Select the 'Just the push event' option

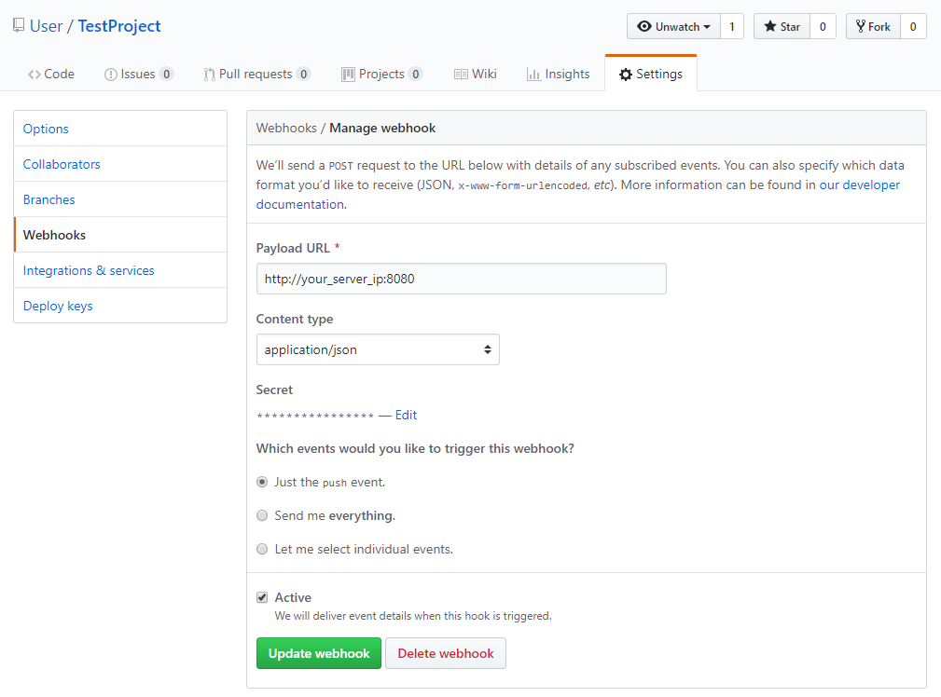pos(262,482)
